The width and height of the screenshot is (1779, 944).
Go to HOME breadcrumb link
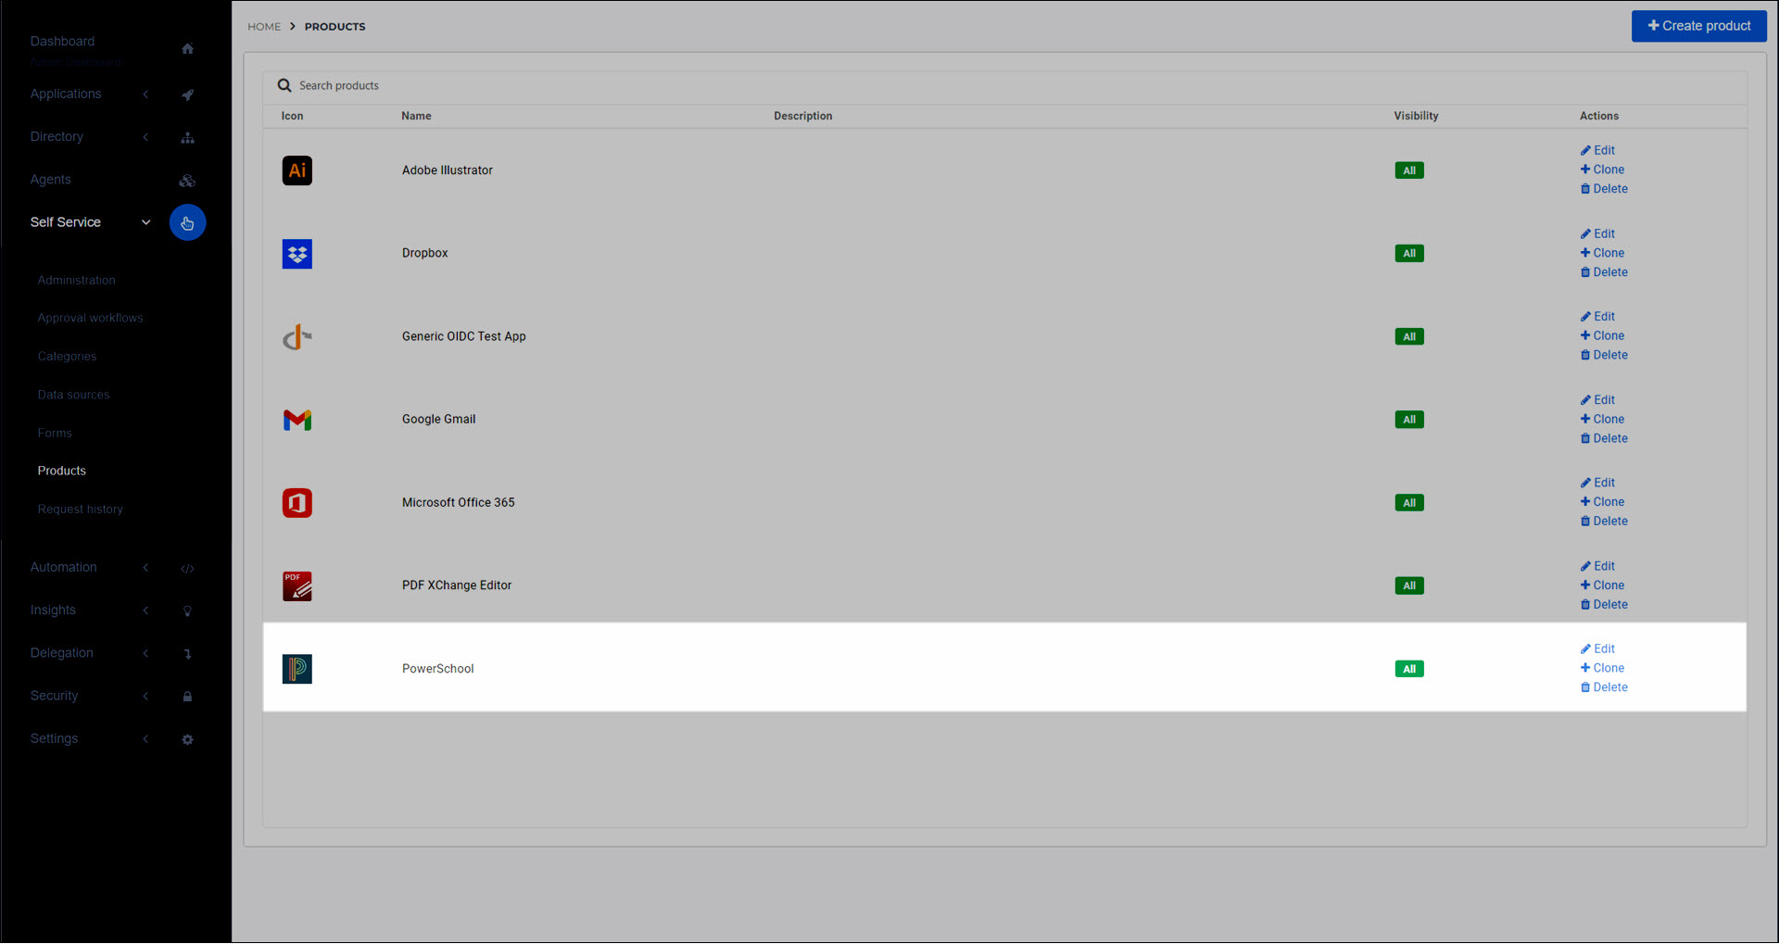click(264, 27)
